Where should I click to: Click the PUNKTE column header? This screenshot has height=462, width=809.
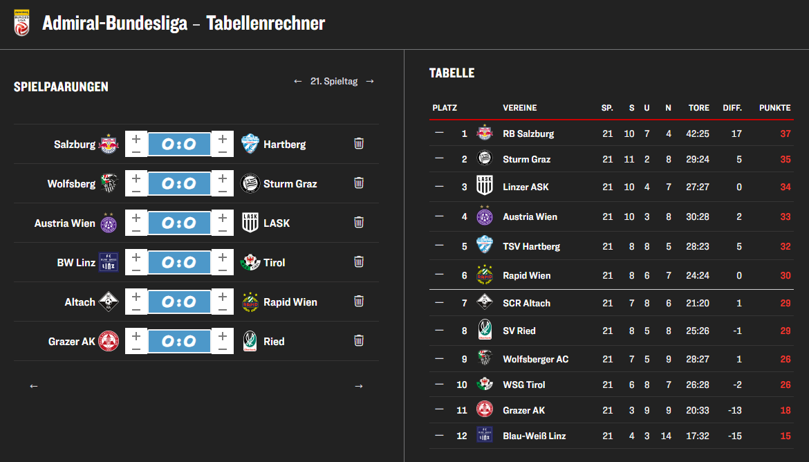(774, 108)
